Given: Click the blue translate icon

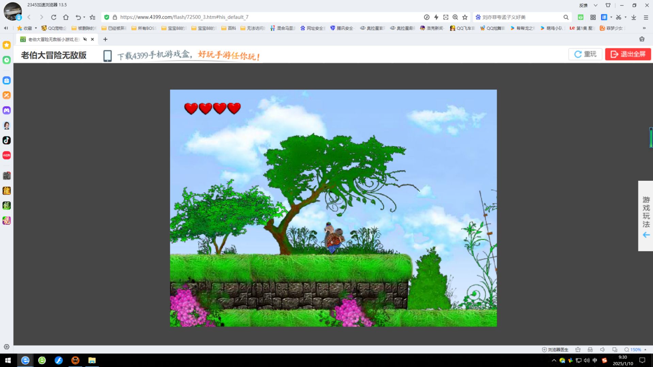Looking at the screenshot, I should (604, 17).
